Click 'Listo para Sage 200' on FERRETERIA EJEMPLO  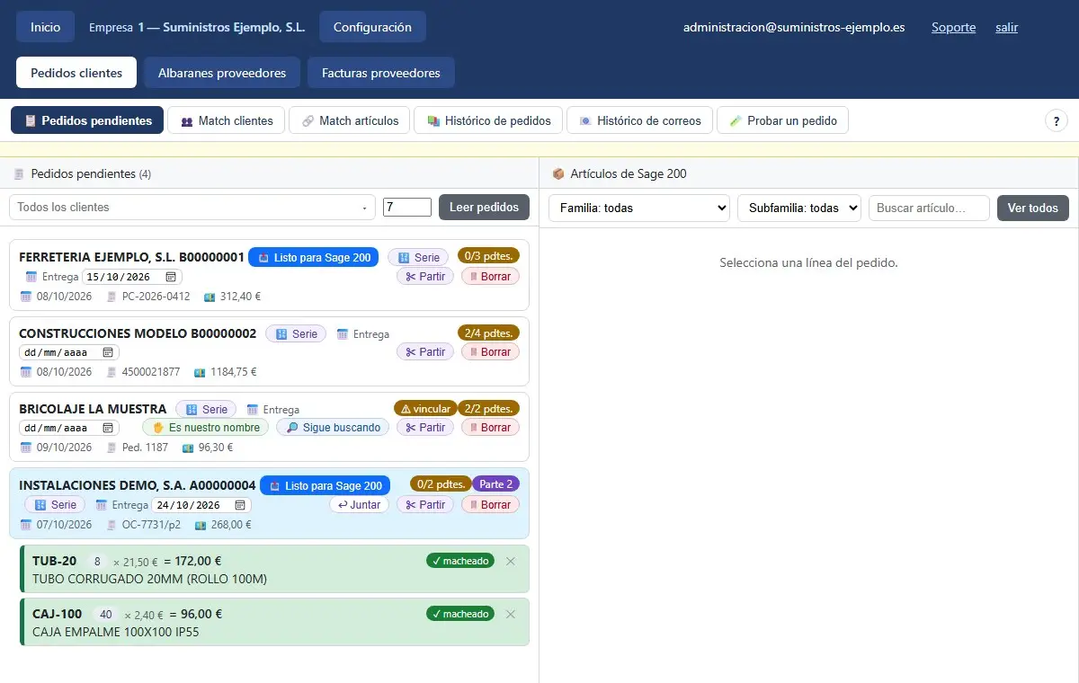314,257
